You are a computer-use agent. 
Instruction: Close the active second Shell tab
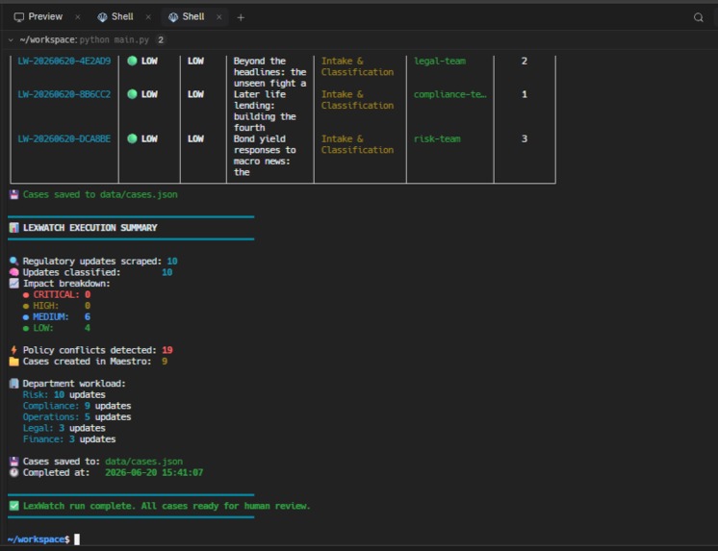(219, 17)
